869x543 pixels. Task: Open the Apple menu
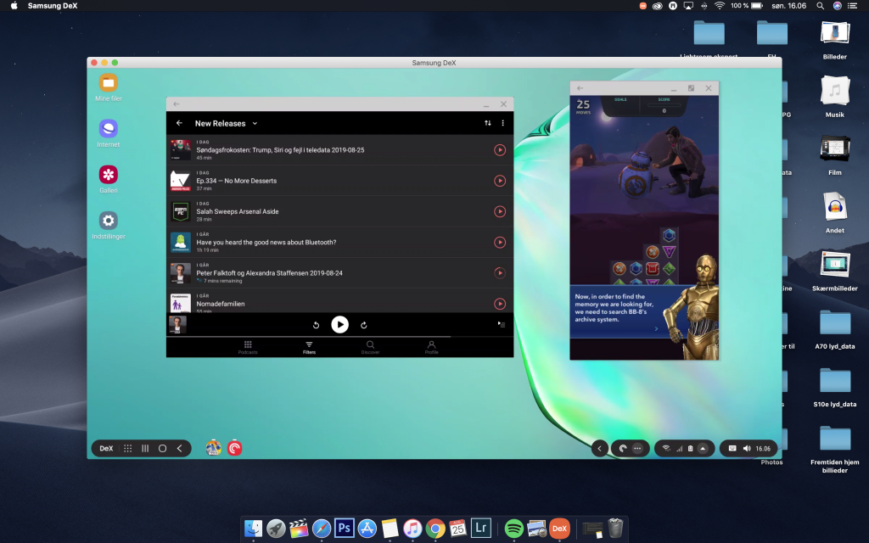[x=14, y=6]
